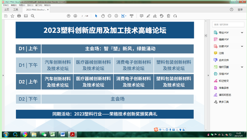Expand the 导出 PDF tool options
Image resolution: width=247 pixels, height=139 pixels.
[x=242, y=33]
